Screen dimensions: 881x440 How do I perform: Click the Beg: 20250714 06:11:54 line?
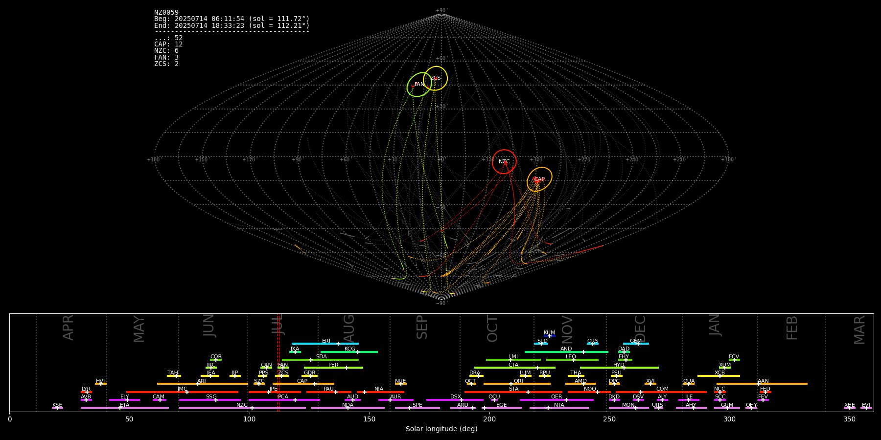[x=232, y=19]
